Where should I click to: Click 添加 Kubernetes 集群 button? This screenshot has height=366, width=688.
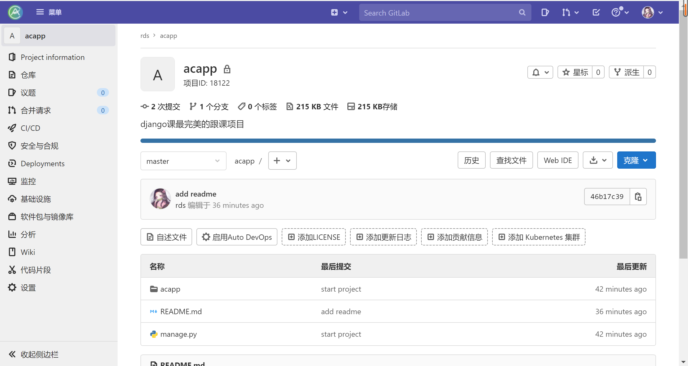[539, 237]
